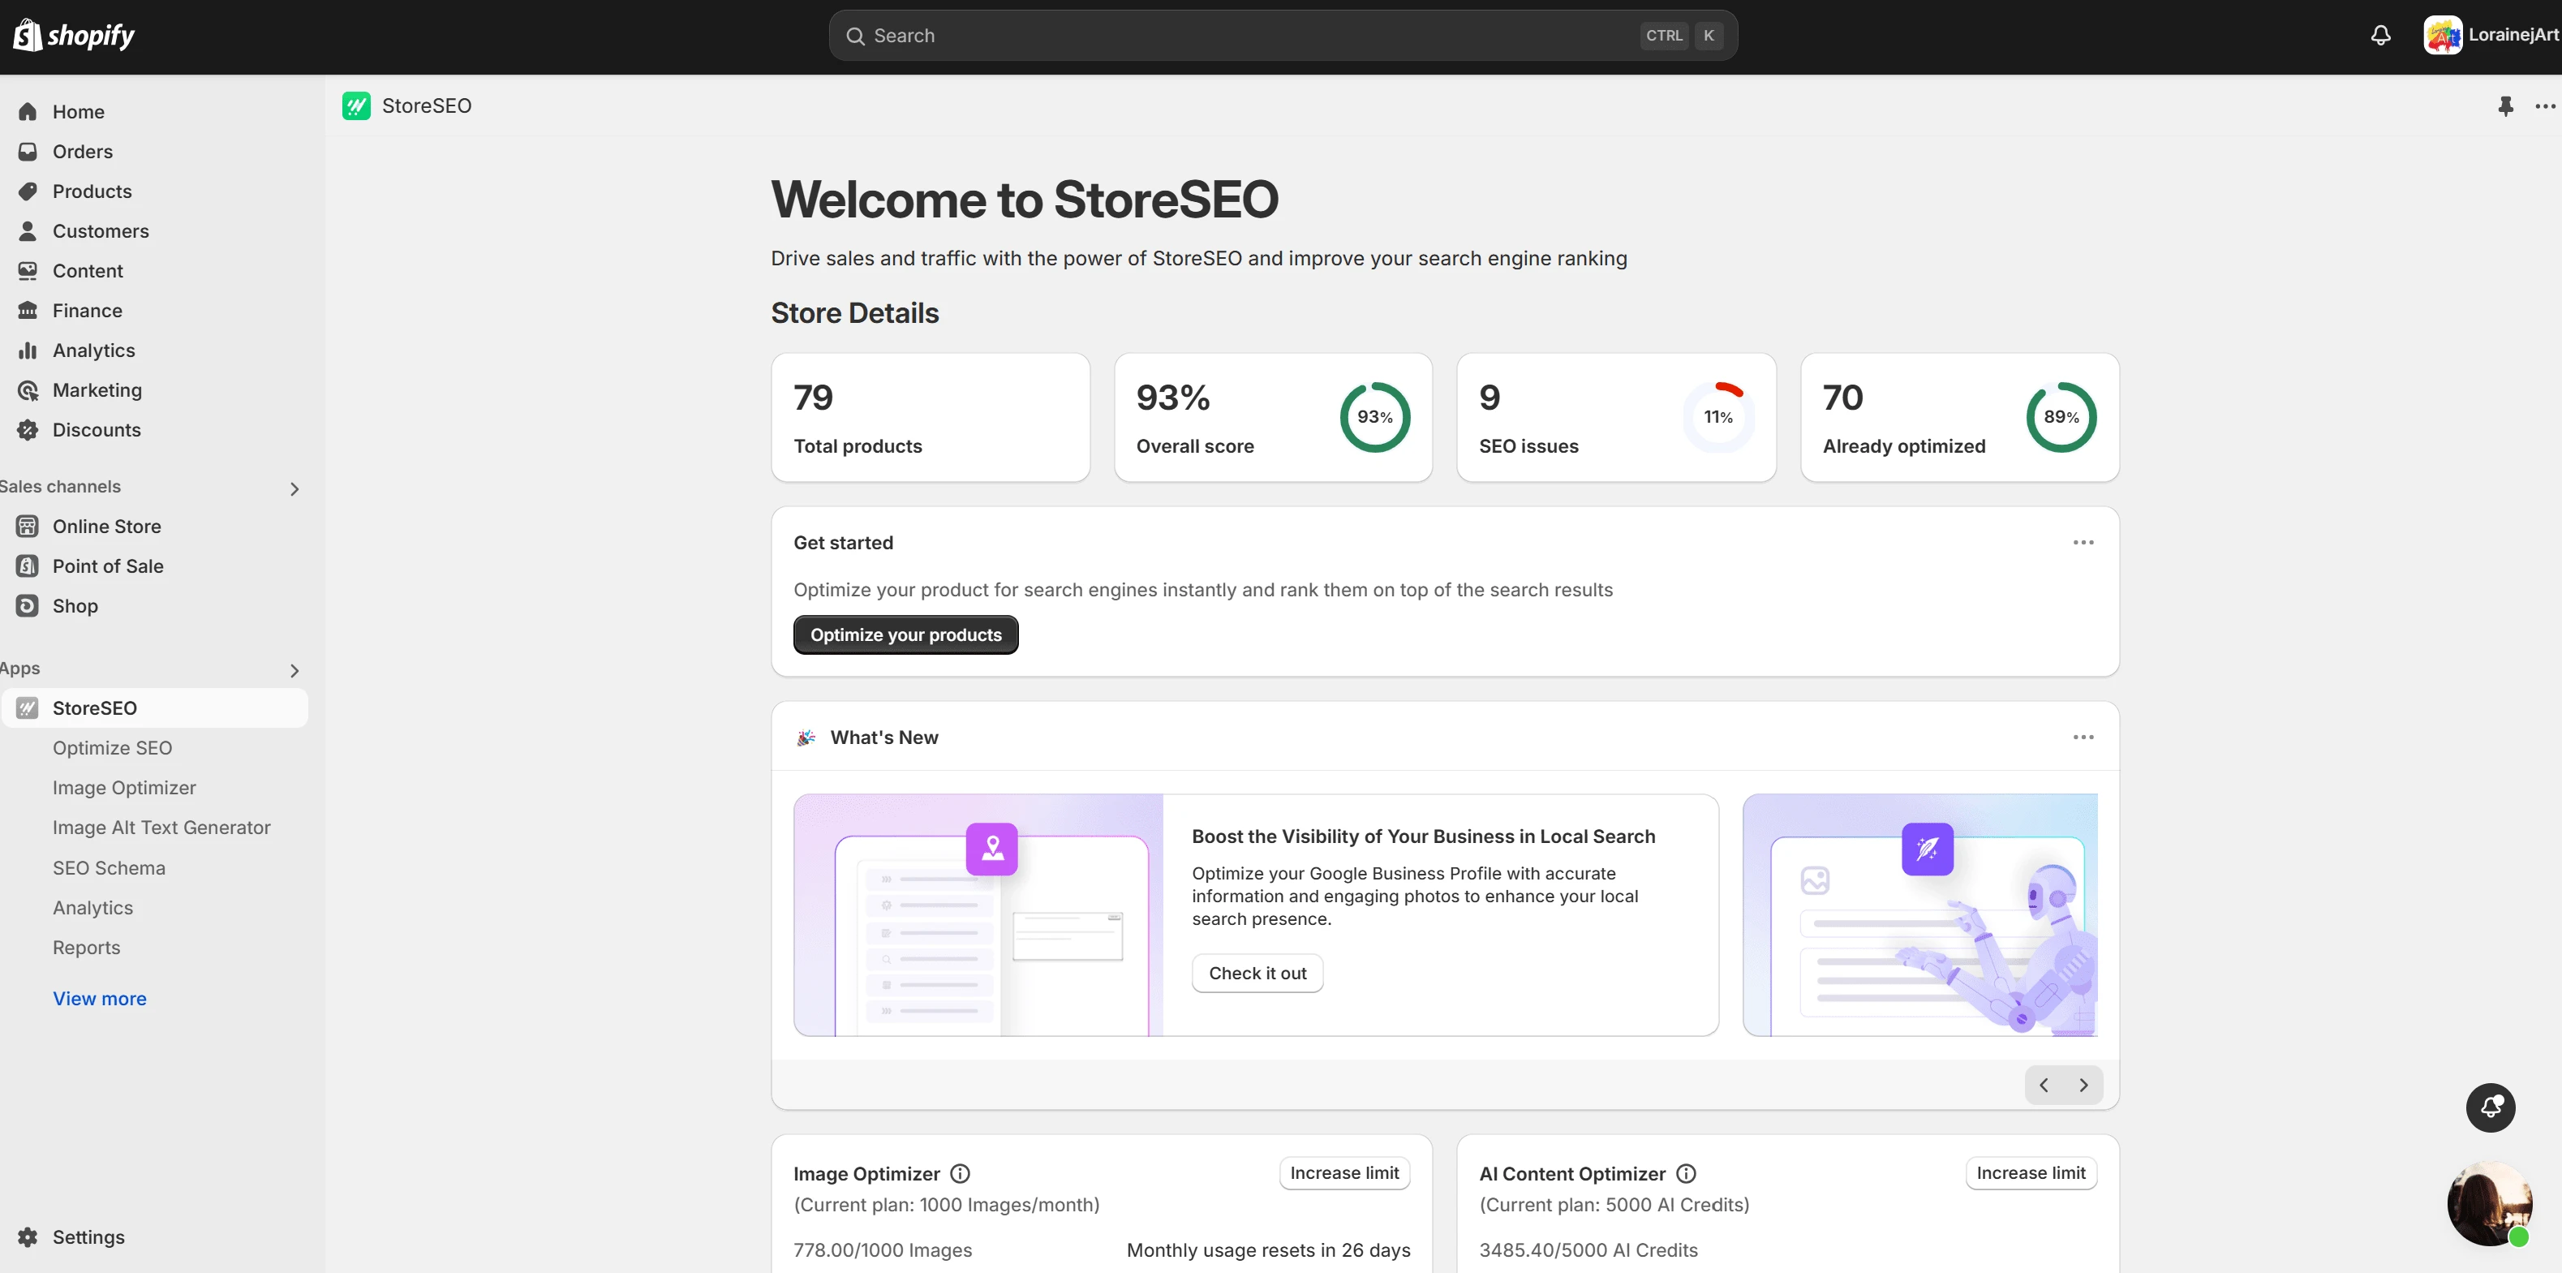2562x1273 pixels.
Task: Open Optimize SEO submenu item
Action: coord(113,748)
